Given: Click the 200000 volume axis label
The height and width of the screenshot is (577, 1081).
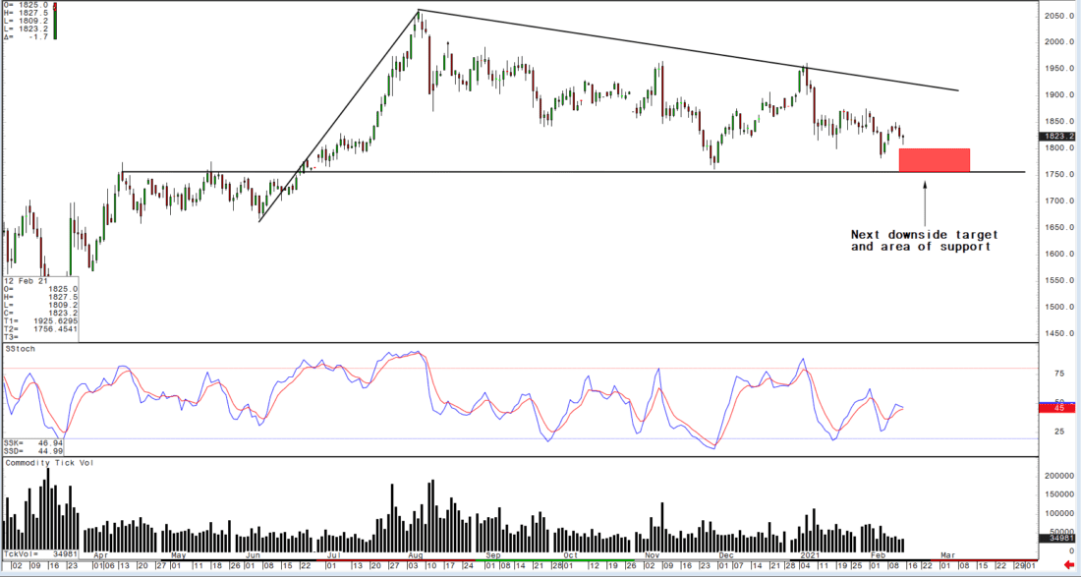Looking at the screenshot, I should (x=1058, y=476).
